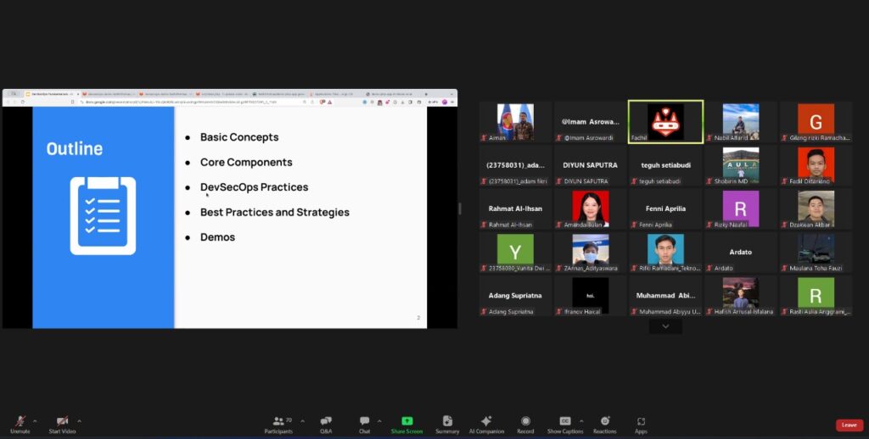This screenshot has height=439, width=869.
Task: Expand video options arrow beside Start Video
Action: (79, 421)
